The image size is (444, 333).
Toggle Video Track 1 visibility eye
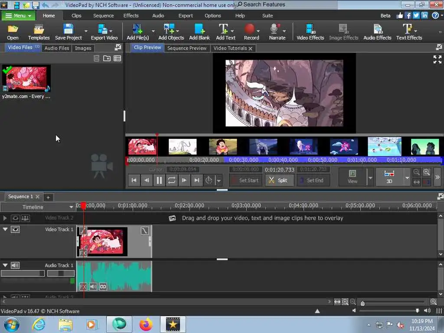pos(15,229)
